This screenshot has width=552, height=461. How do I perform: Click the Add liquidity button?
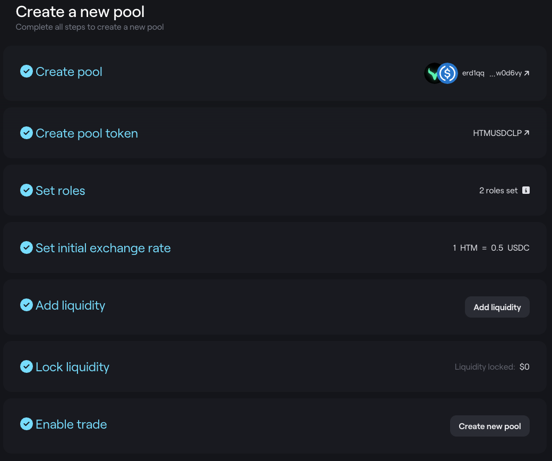click(497, 307)
